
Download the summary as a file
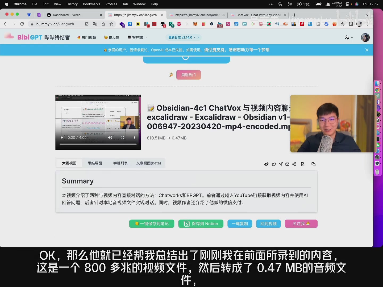pos(303,164)
